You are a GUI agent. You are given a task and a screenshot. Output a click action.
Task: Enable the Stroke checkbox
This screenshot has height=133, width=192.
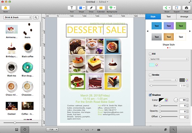[x=150, y=75]
